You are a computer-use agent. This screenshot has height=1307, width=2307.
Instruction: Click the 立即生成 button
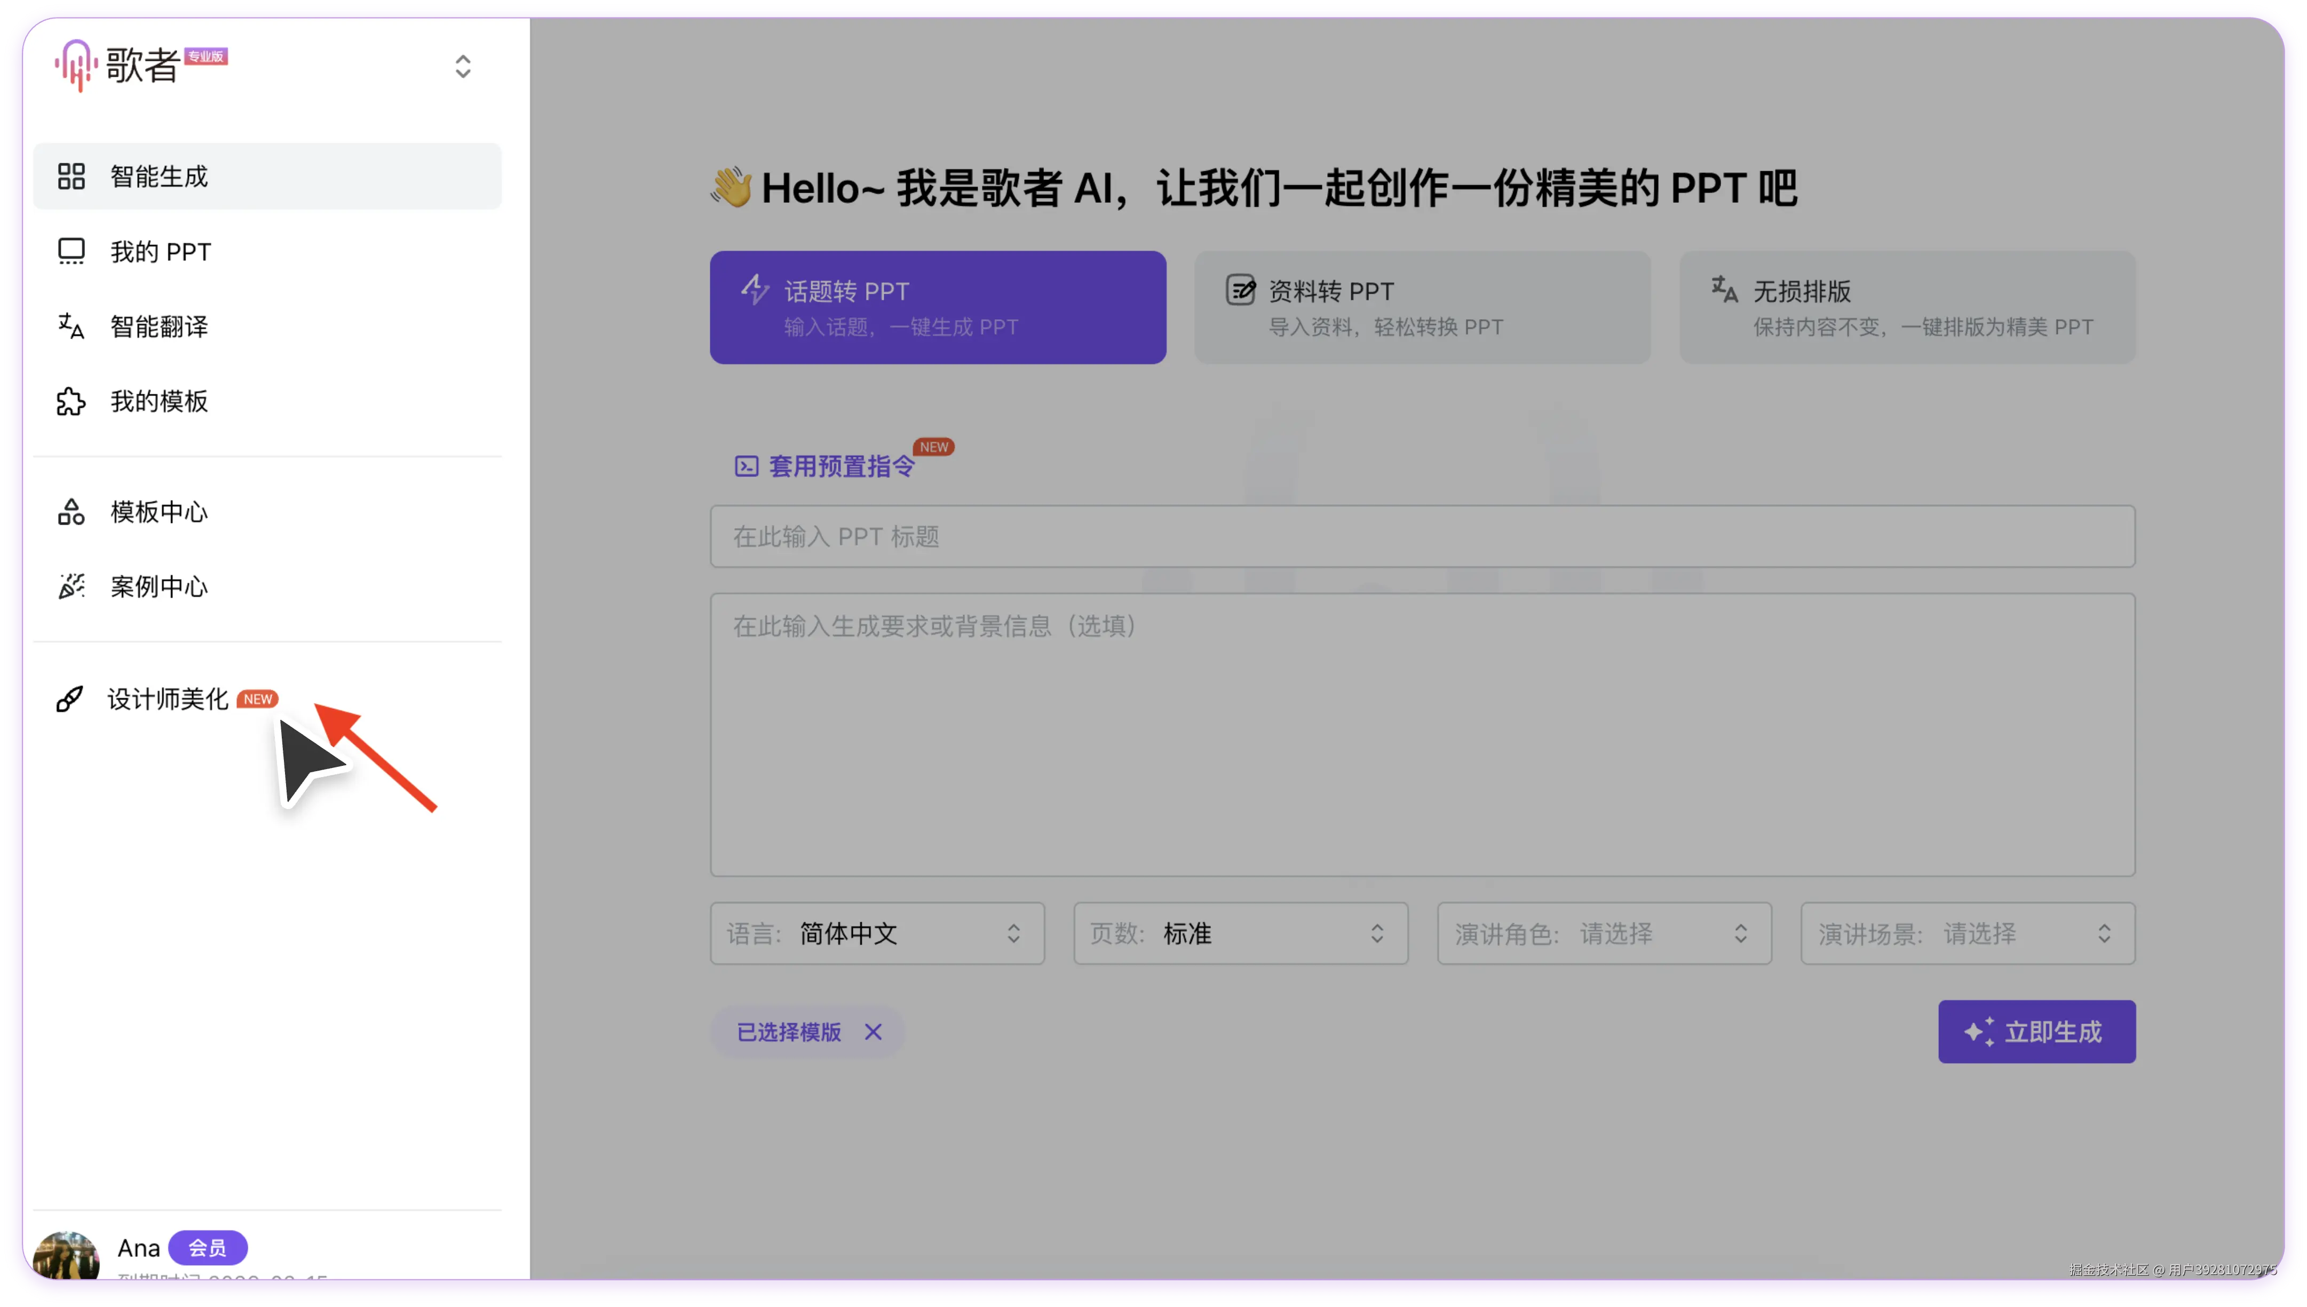tap(2036, 1032)
